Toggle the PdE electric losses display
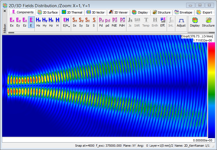This screenshot has height=150, width=217. [x=114, y=22]
